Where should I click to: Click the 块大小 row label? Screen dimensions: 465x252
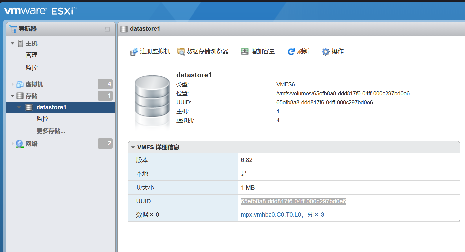tap(145, 188)
